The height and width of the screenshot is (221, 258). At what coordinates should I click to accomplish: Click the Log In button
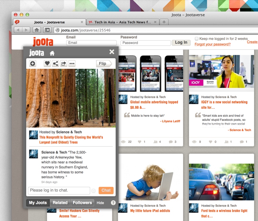pos(181,43)
